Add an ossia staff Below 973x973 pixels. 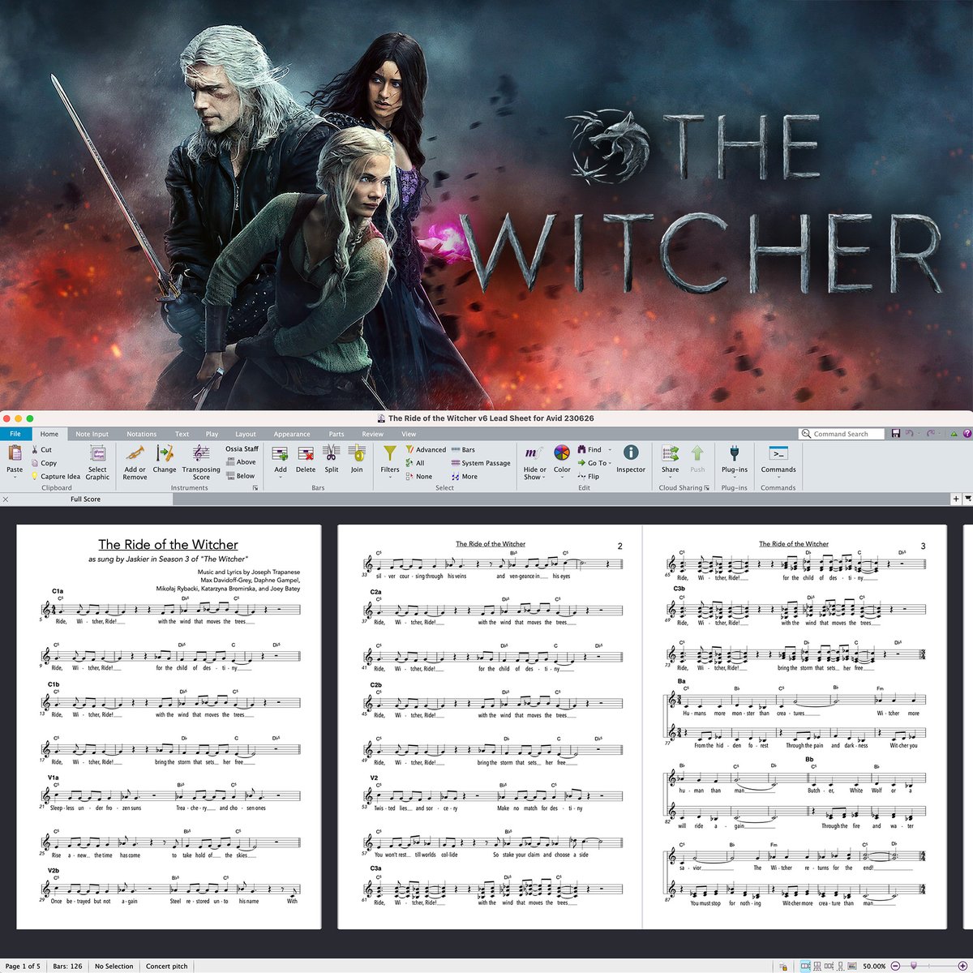click(241, 476)
